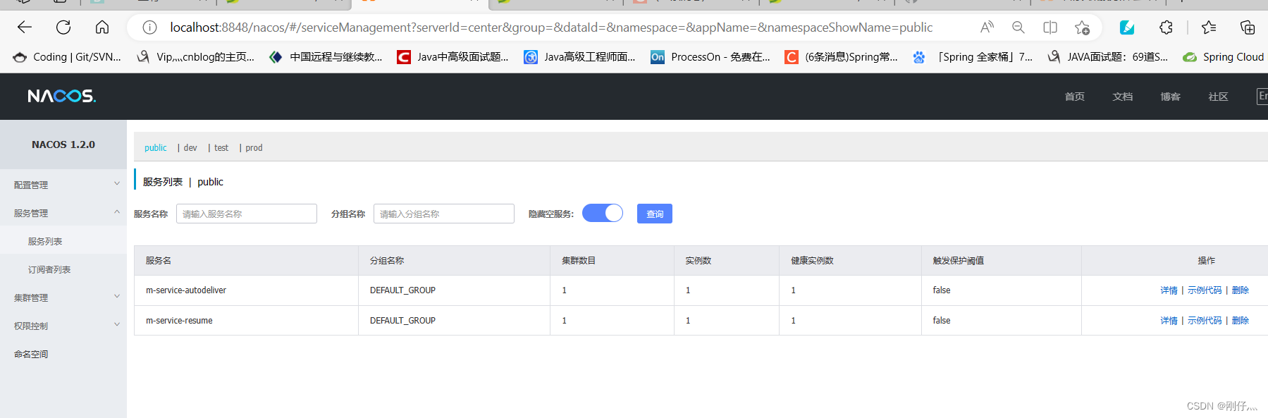Viewport: 1268px width, 418px height.
Task: Collapse the 服务管理 sidebar menu
Action: (63, 213)
